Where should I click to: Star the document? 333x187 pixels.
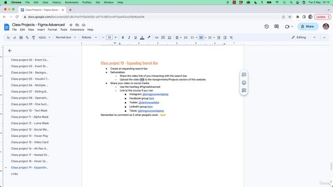[x=71, y=25]
